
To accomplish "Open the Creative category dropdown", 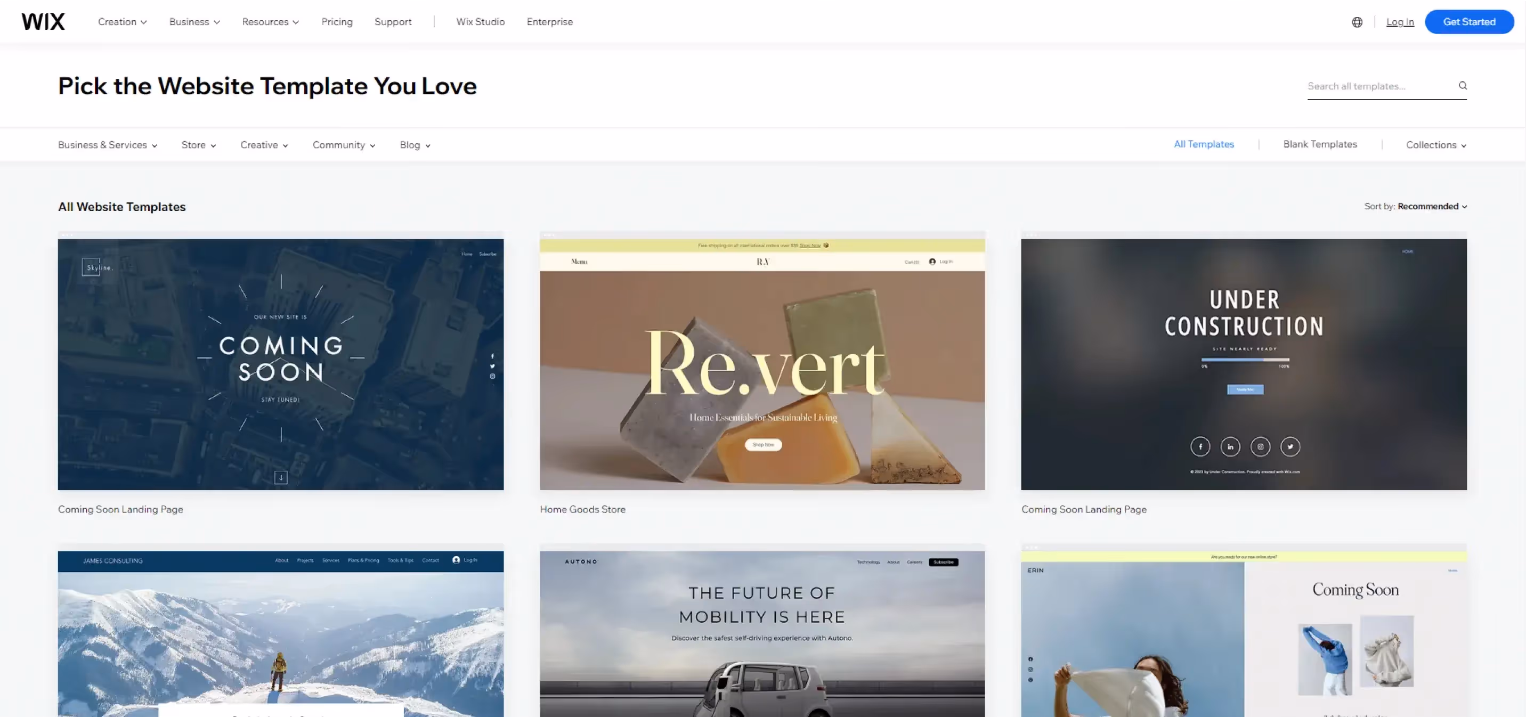I will click(x=264, y=144).
